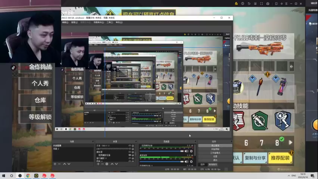Click the 仓库 menu button on the left

(x=35, y=100)
